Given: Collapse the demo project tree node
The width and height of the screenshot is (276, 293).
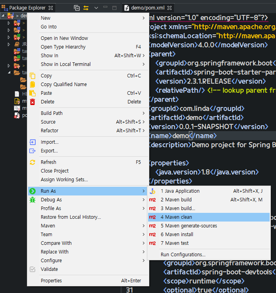Looking at the screenshot, I should pos(3,16).
